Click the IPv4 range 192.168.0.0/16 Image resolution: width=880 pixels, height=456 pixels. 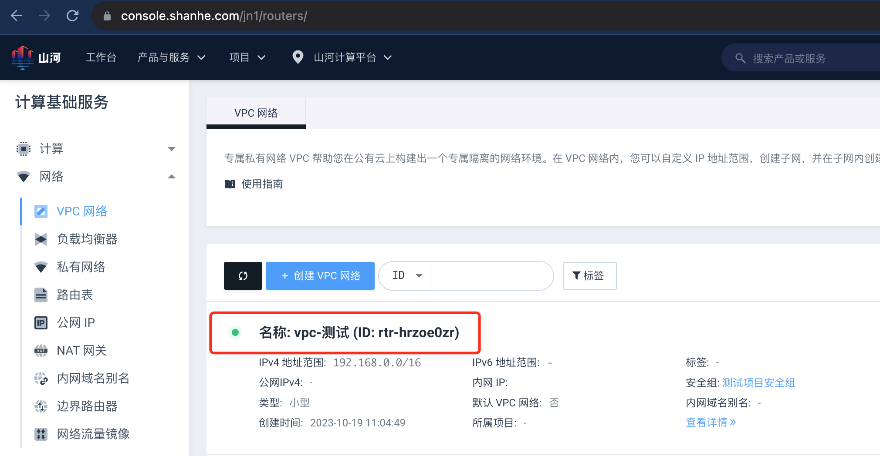(x=377, y=363)
